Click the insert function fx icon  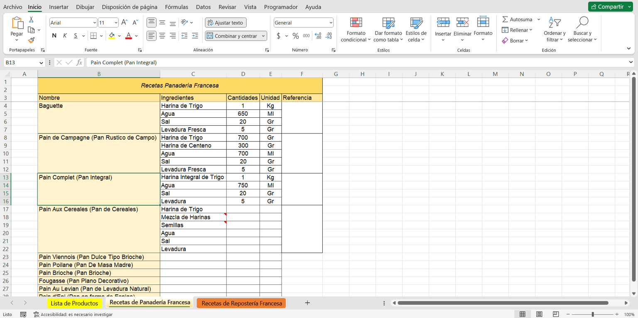coord(79,63)
